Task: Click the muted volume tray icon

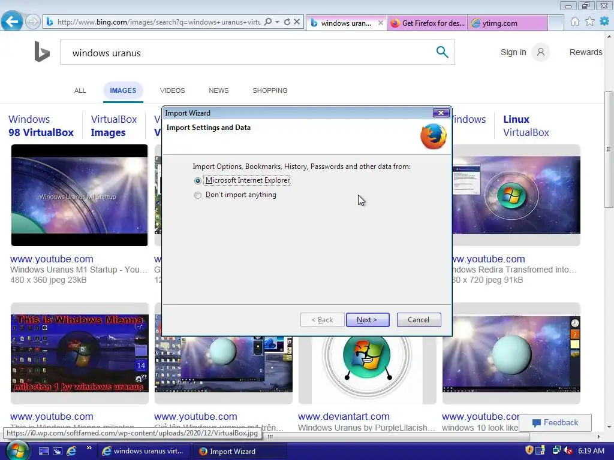Action: [x=568, y=451]
